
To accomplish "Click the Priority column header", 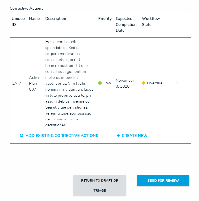I will [x=105, y=19].
